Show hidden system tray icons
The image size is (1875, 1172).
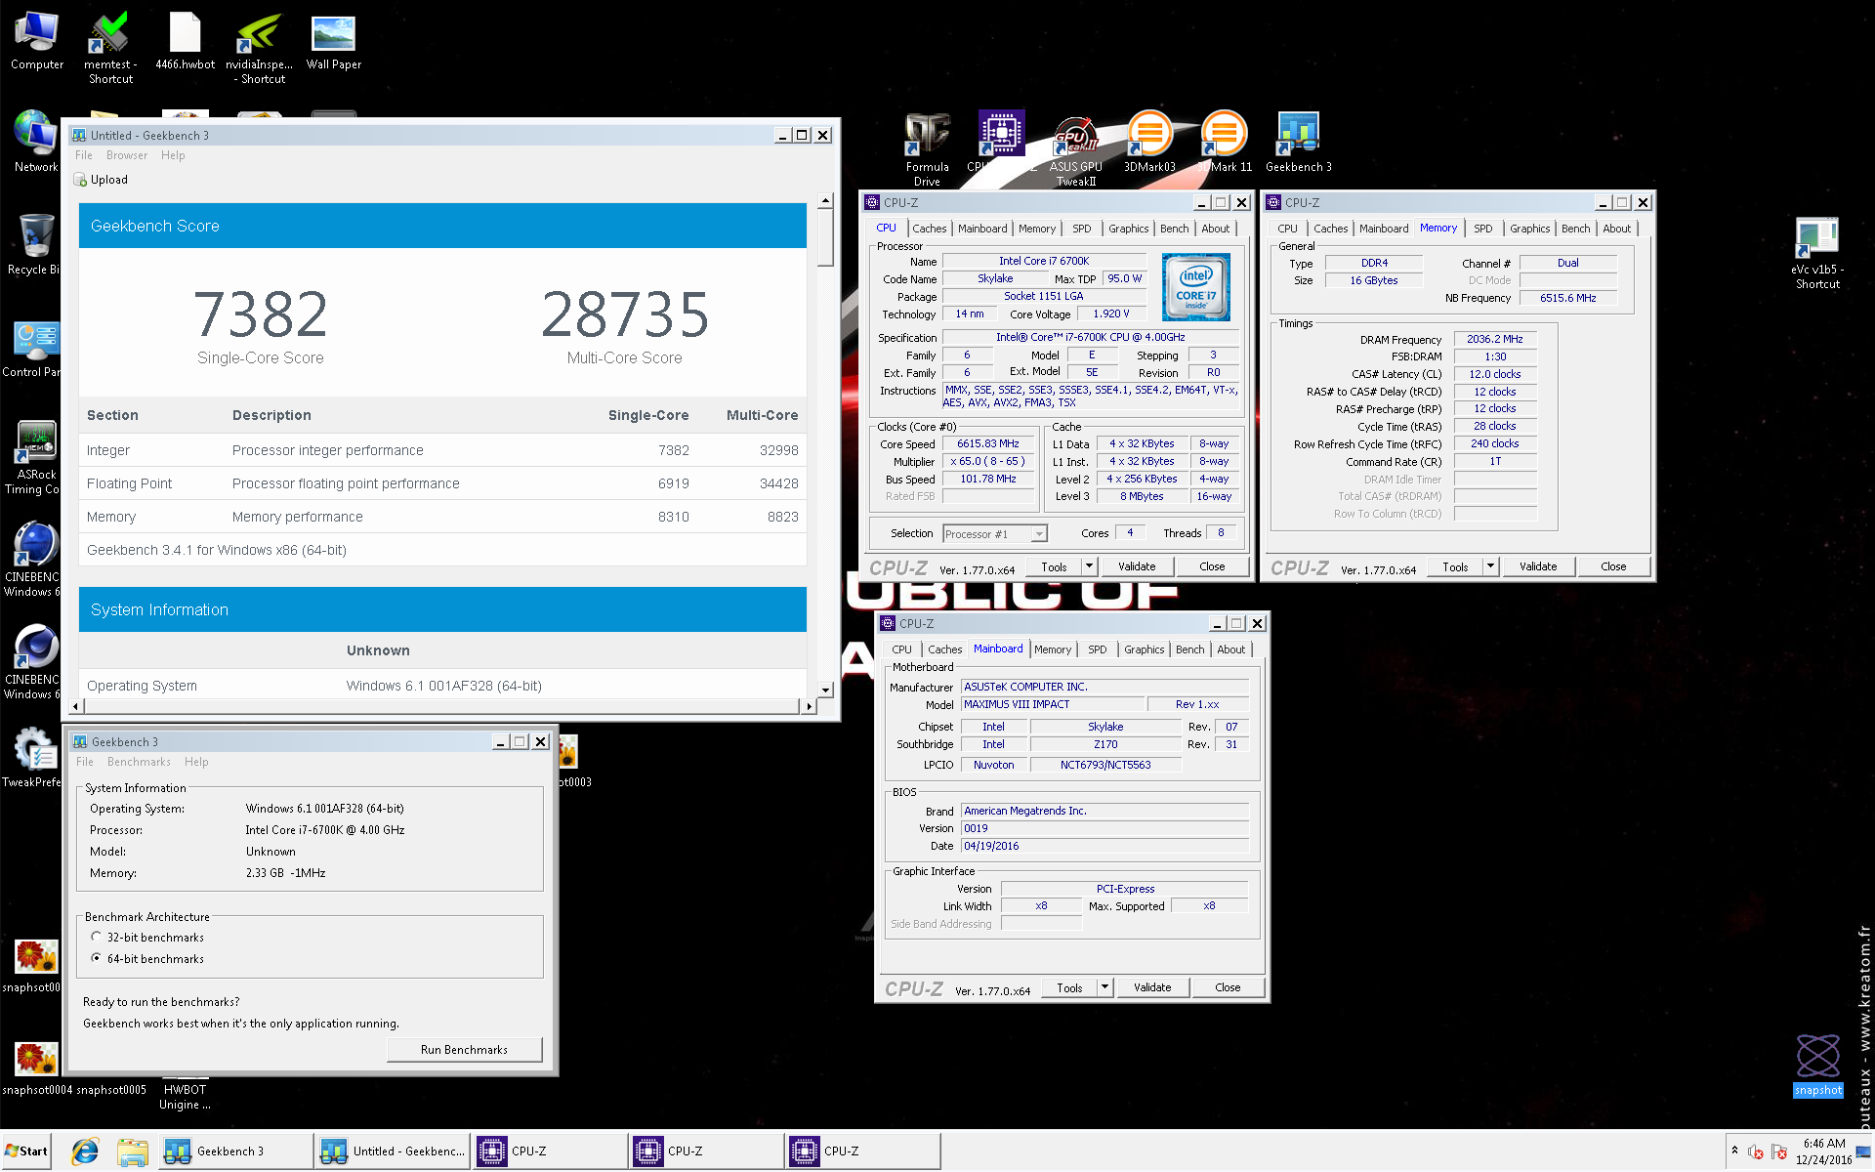[1734, 1151]
